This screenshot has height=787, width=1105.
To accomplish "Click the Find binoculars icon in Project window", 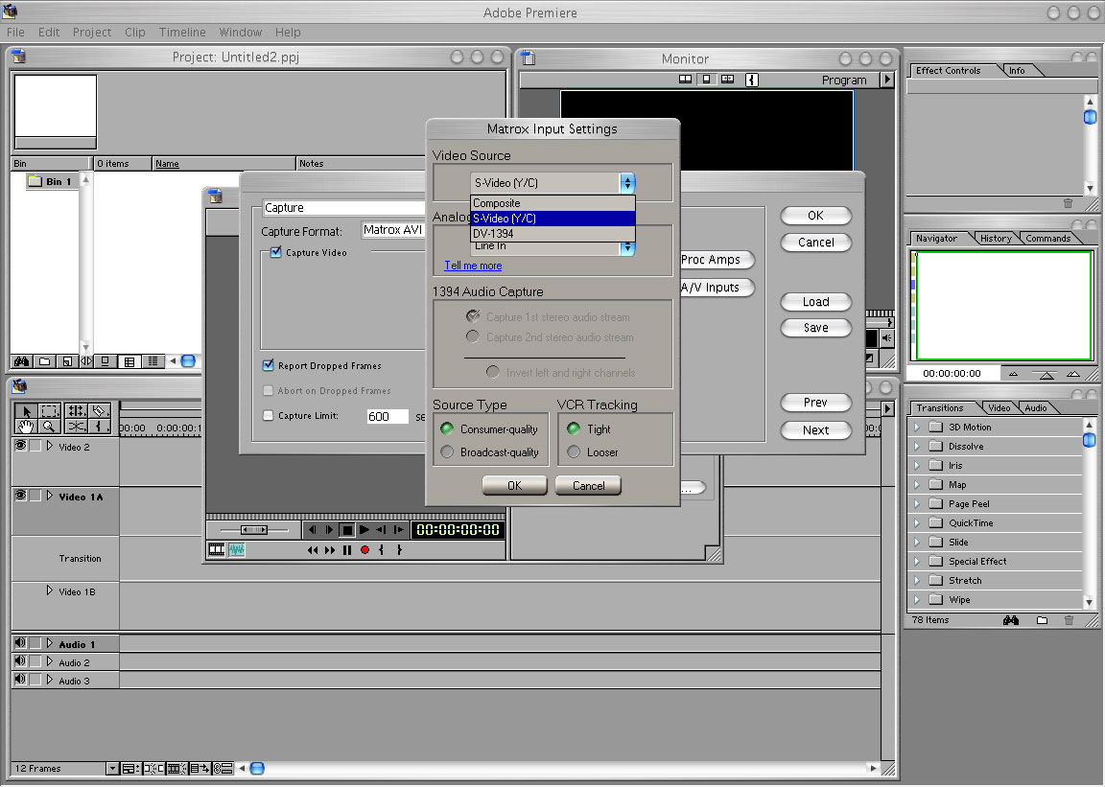I will point(22,361).
